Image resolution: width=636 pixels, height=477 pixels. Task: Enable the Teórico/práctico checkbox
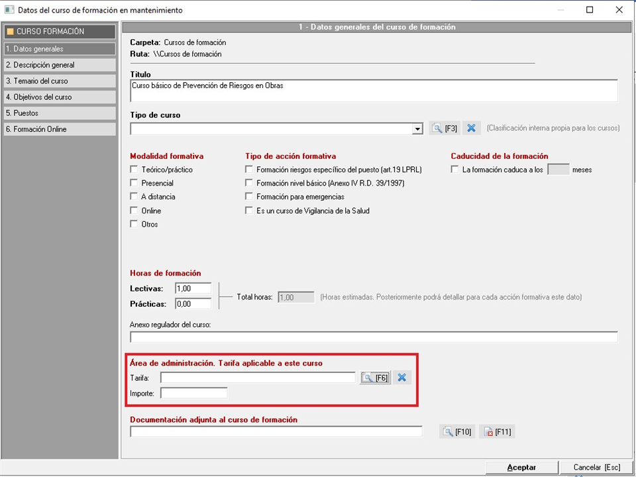coord(134,170)
